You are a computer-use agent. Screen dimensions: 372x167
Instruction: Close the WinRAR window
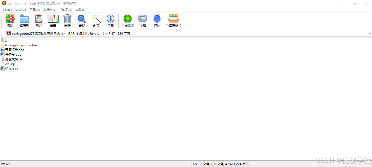pyautogui.click(x=366, y=3)
